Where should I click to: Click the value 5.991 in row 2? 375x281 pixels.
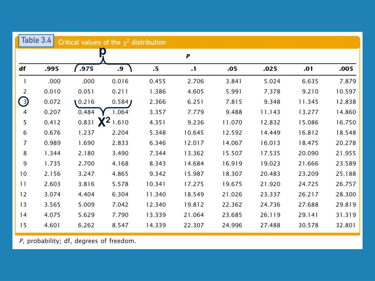(234, 92)
